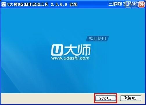The width and height of the screenshot is (146, 105).
Task: Minimize the U大师 installer window
Action: click(x=128, y=4)
